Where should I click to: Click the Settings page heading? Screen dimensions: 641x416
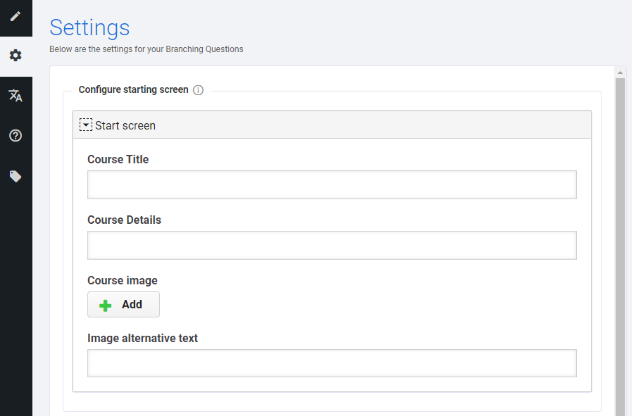pyautogui.click(x=89, y=27)
